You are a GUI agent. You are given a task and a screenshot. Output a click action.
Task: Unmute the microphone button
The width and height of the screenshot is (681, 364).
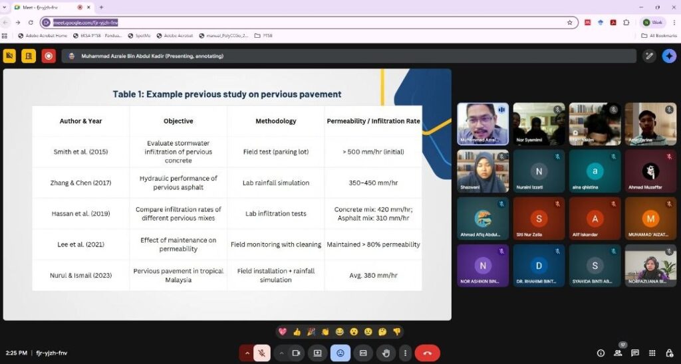(261, 353)
